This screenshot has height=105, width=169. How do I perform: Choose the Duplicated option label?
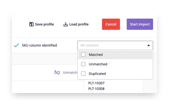pos(97,74)
